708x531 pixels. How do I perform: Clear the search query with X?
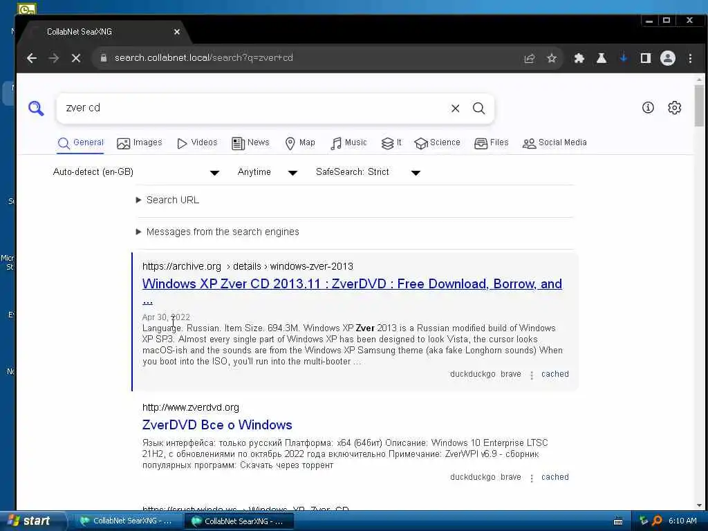click(455, 109)
